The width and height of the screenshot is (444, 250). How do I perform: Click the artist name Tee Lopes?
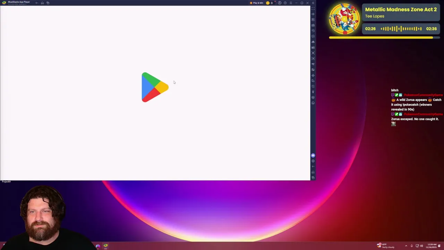click(375, 16)
